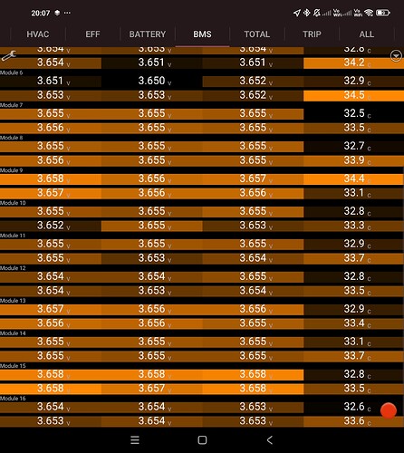Tap the 33.1 C temperature in Module 9
The width and height of the screenshot is (404, 453).
pyautogui.click(x=354, y=193)
